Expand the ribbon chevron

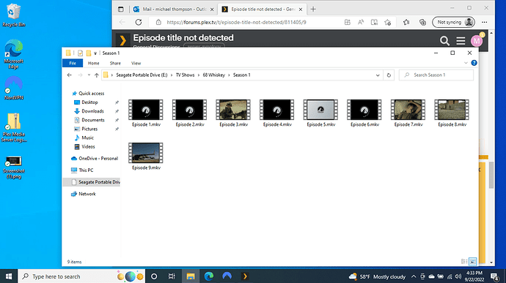click(466, 63)
